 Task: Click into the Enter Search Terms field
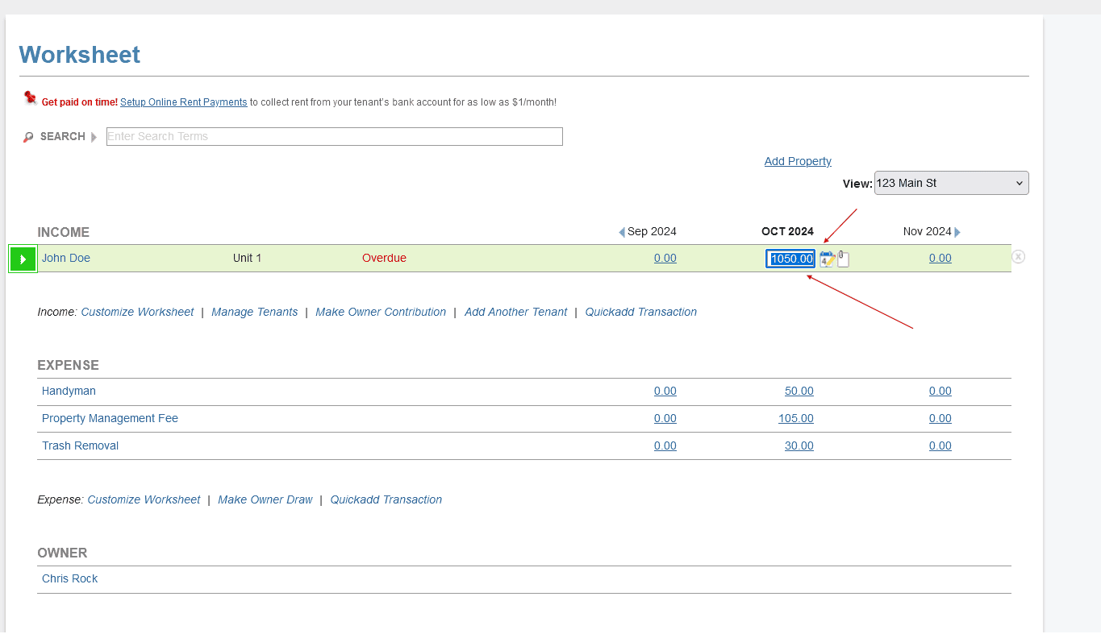point(334,137)
